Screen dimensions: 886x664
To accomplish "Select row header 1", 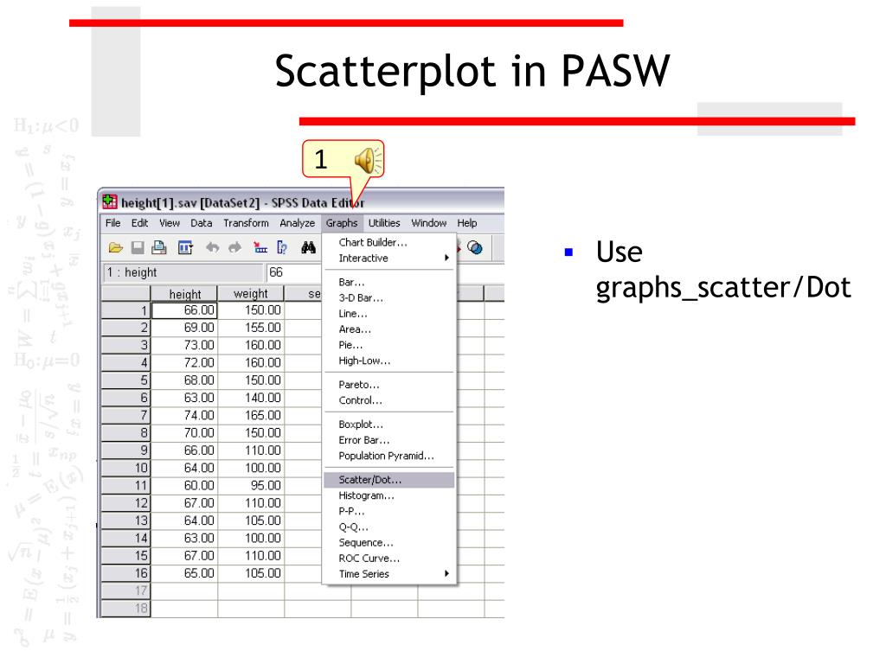I will 126,310.
